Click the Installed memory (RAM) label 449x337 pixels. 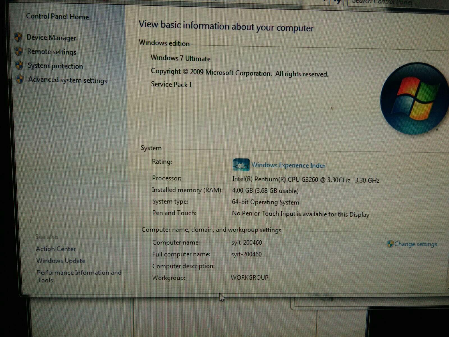(x=187, y=190)
